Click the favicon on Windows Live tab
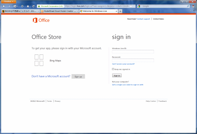The image size is (197, 134). [x=81, y=11]
